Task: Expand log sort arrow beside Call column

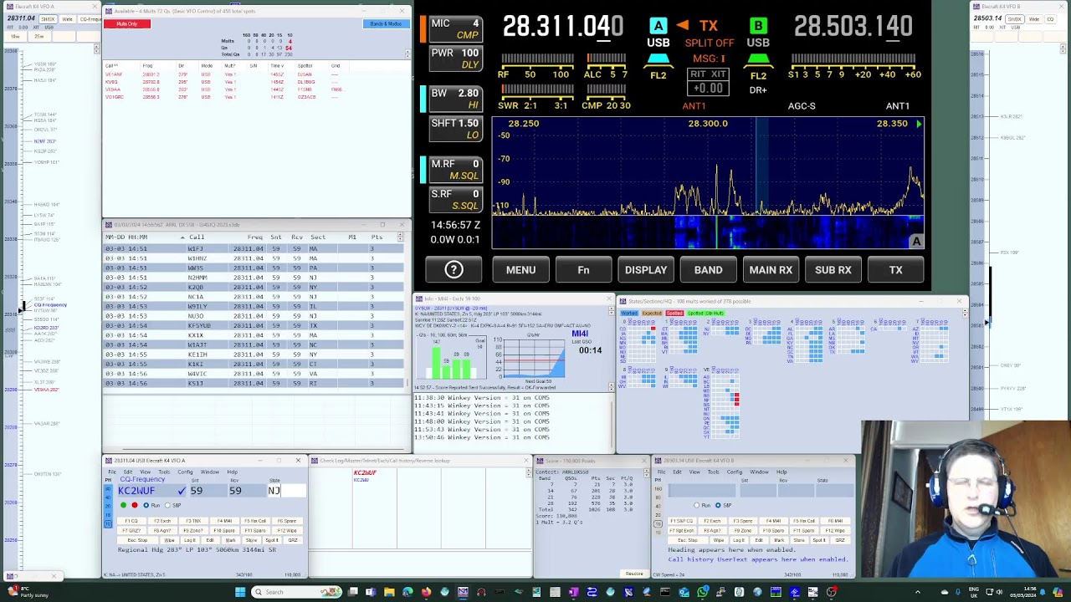Action: point(182,237)
